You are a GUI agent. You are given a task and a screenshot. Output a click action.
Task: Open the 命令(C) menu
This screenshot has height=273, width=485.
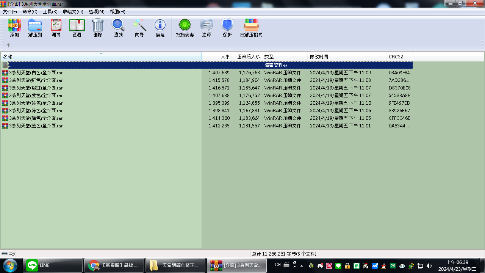click(x=30, y=12)
